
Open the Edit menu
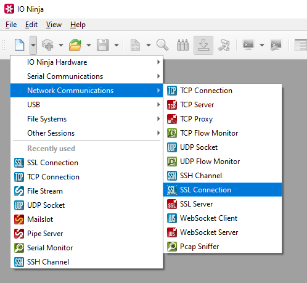(x=31, y=25)
